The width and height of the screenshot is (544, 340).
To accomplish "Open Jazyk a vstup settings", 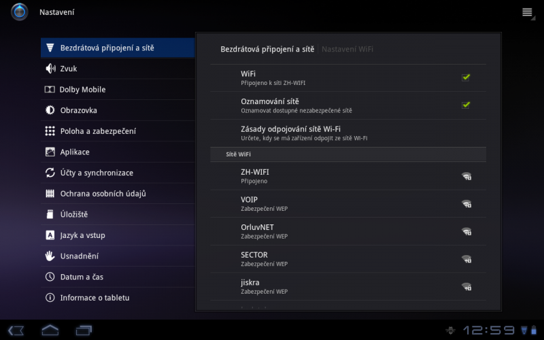I will [83, 235].
